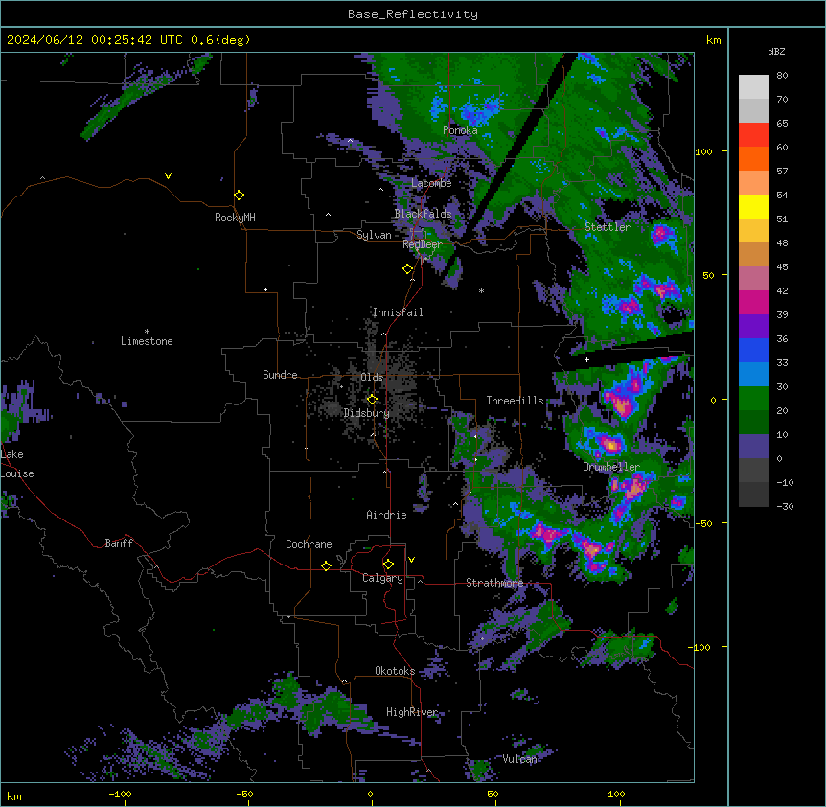Click the yellow station marker near RockyMH
This screenshot has height=807, width=826.
point(240,196)
